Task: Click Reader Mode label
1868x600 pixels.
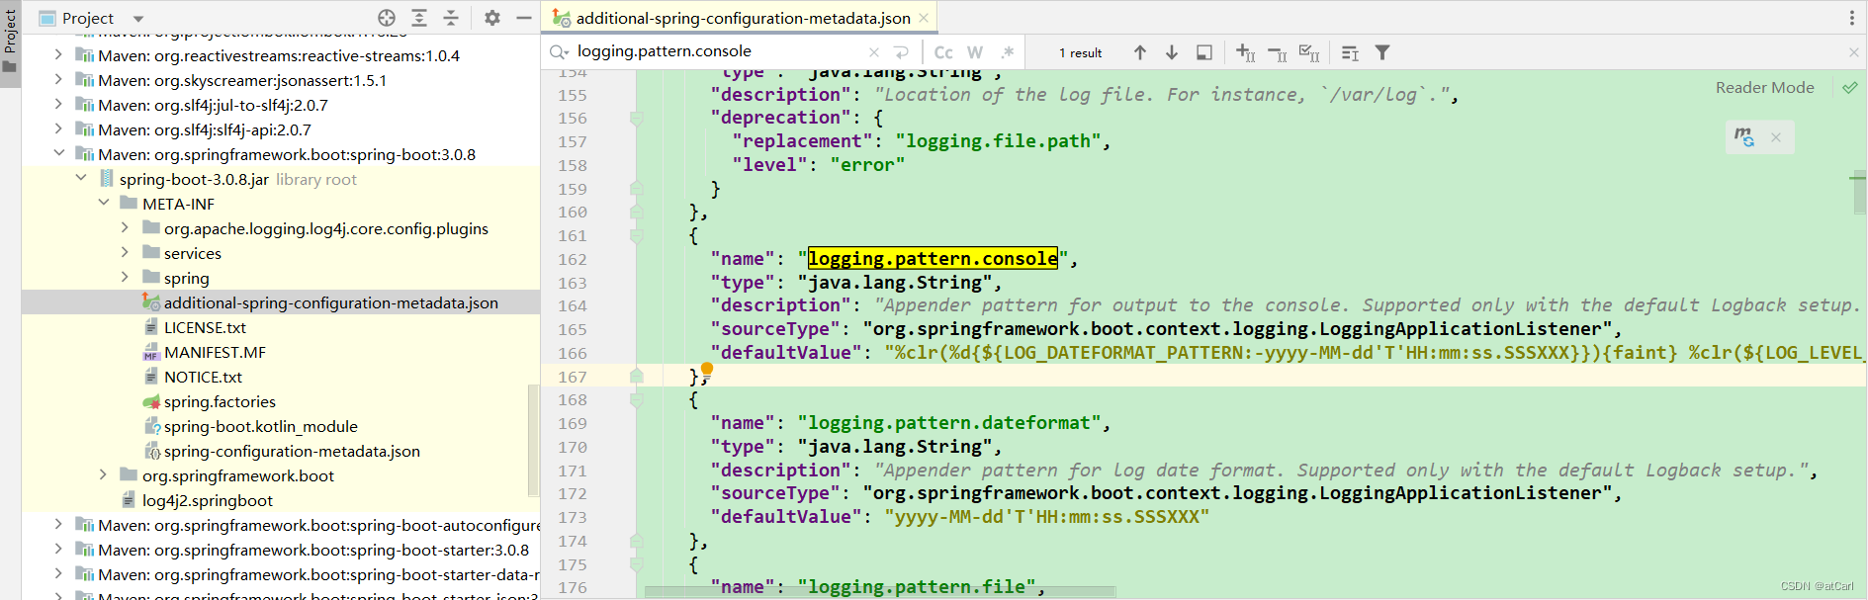Action: pyautogui.click(x=1764, y=88)
